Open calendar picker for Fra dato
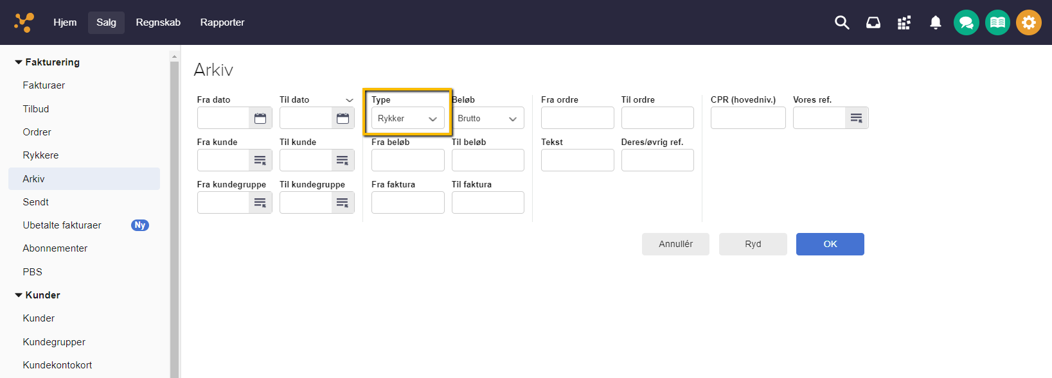Image resolution: width=1052 pixels, height=378 pixels. point(260,118)
